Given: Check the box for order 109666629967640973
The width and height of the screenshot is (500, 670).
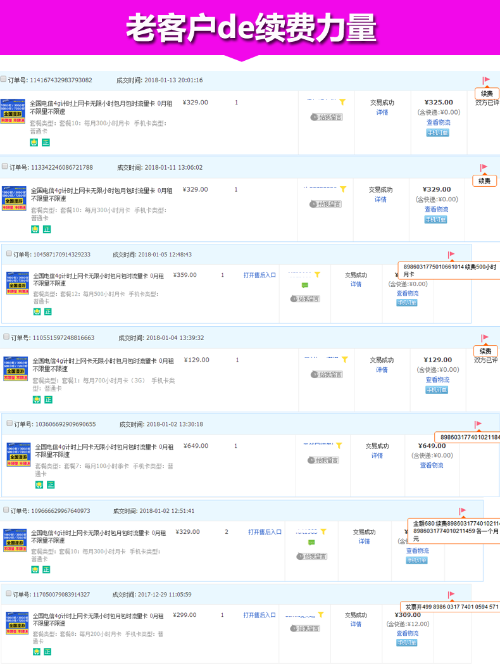Looking at the screenshot, I should point(6,510).
